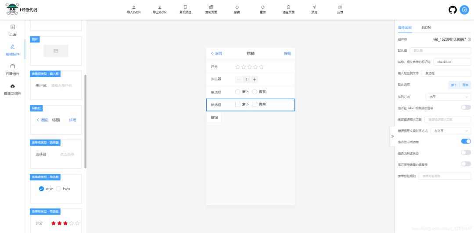Click the stepper value 1 in canvas
Image resolution: width=474 pixels, height=233 pixels.
click(x=247, y=80)
